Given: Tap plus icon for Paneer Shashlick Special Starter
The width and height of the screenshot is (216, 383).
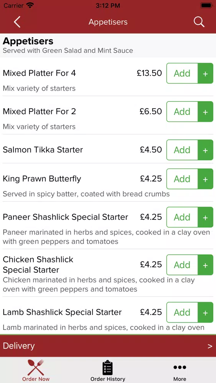Looking at the screenshot, I should click(x=206, y=217).
